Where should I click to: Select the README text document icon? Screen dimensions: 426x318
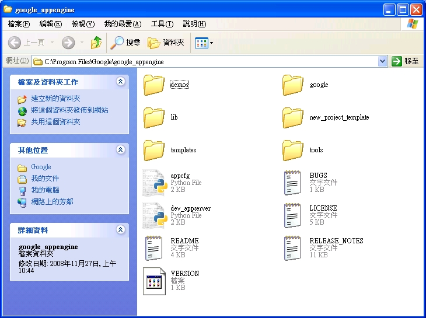[154, 247]
